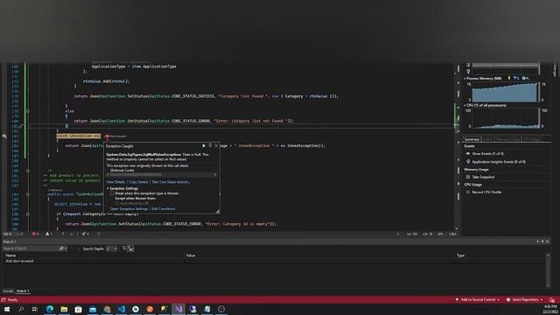Switch to the Events tab in Diagnostic Tools
The image size is (560, 315).
(x=488, y=139)
